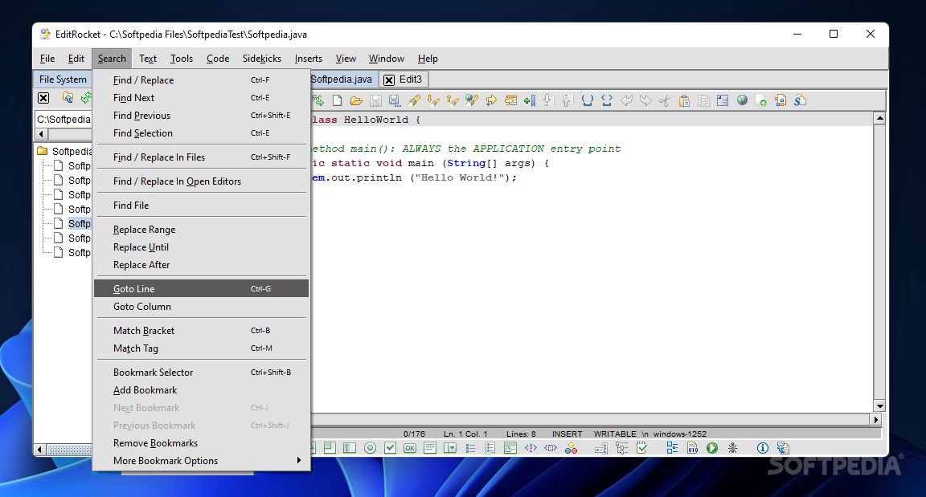This screenshot has width=926, height=497.
Task: Open the File menu
Action: tap(47, 59)
